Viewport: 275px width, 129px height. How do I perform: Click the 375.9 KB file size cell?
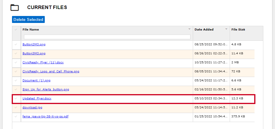[238, 117]
